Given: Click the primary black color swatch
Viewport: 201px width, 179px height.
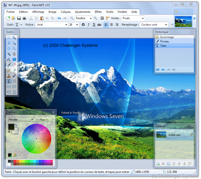Looking at the screenshot, I should (x=11, y=127).
